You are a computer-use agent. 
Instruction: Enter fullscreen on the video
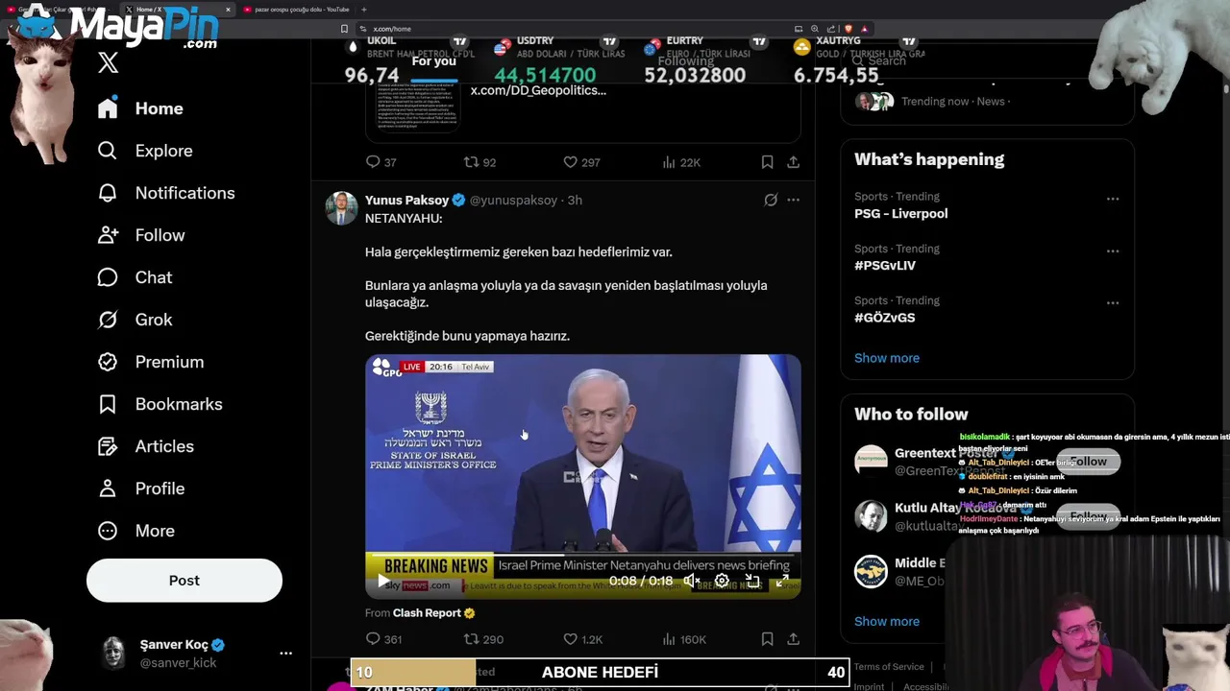[782, 581]
